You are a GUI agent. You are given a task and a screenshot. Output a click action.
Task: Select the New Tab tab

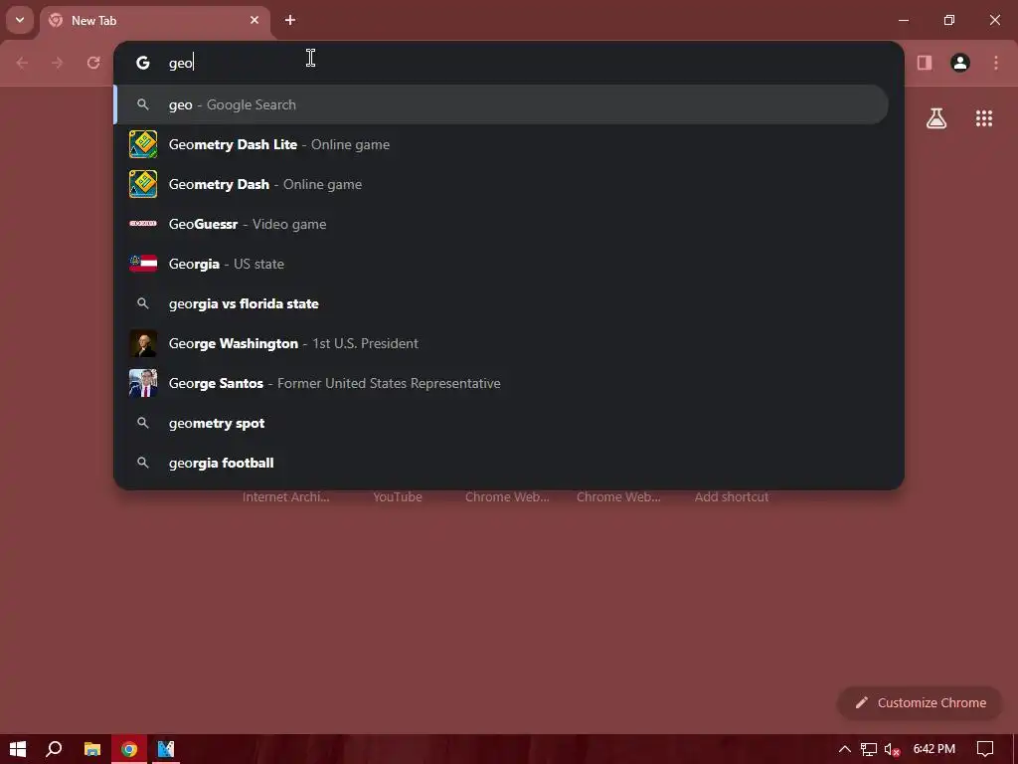click(155, 20)
